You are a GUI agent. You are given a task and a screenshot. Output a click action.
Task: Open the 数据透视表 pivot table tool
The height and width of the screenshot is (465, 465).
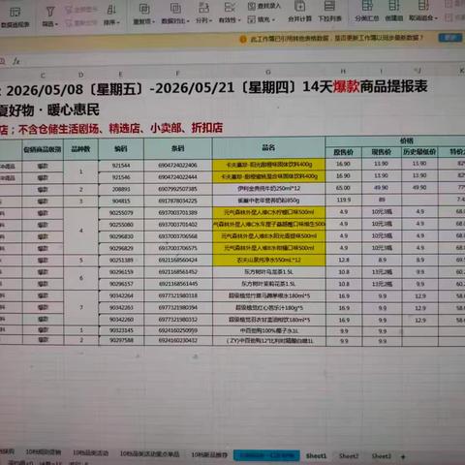coord(15,16)
